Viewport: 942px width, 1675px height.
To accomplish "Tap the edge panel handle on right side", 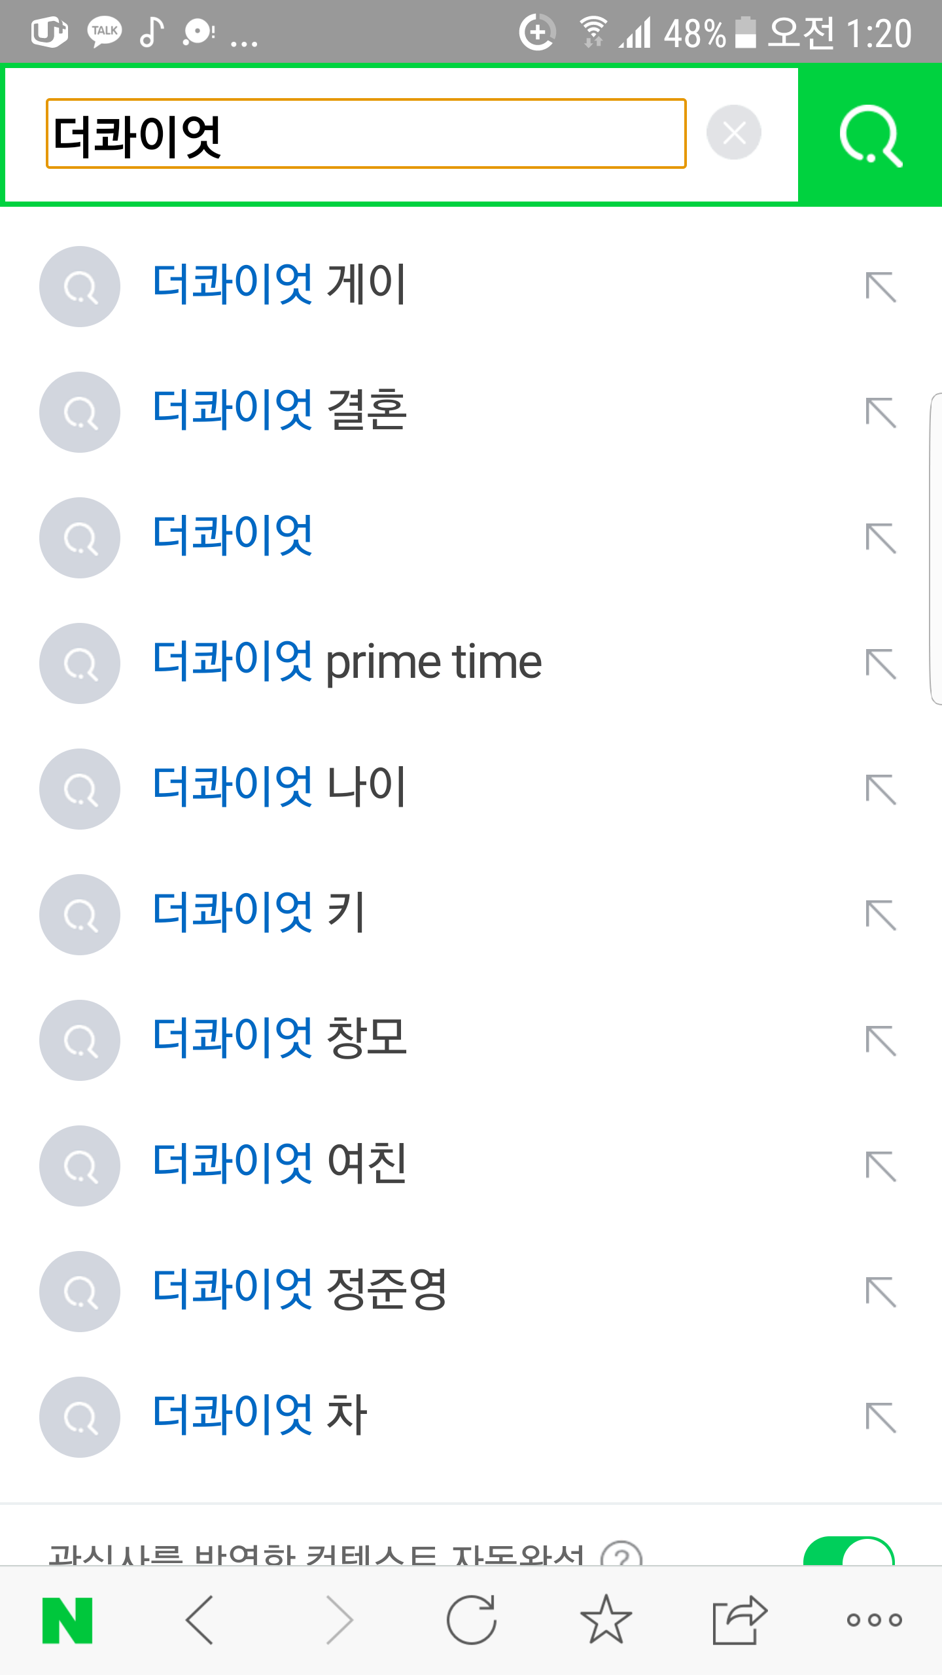I will [x=935, y=548].
